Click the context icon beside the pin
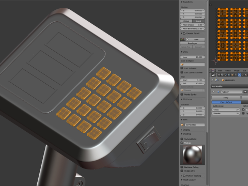This screenshot has width=248, height=186. tap(216, 80)
